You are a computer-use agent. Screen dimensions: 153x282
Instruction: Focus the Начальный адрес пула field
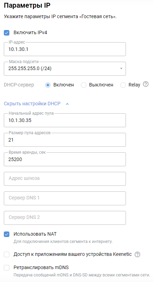(x=65, y=120)
